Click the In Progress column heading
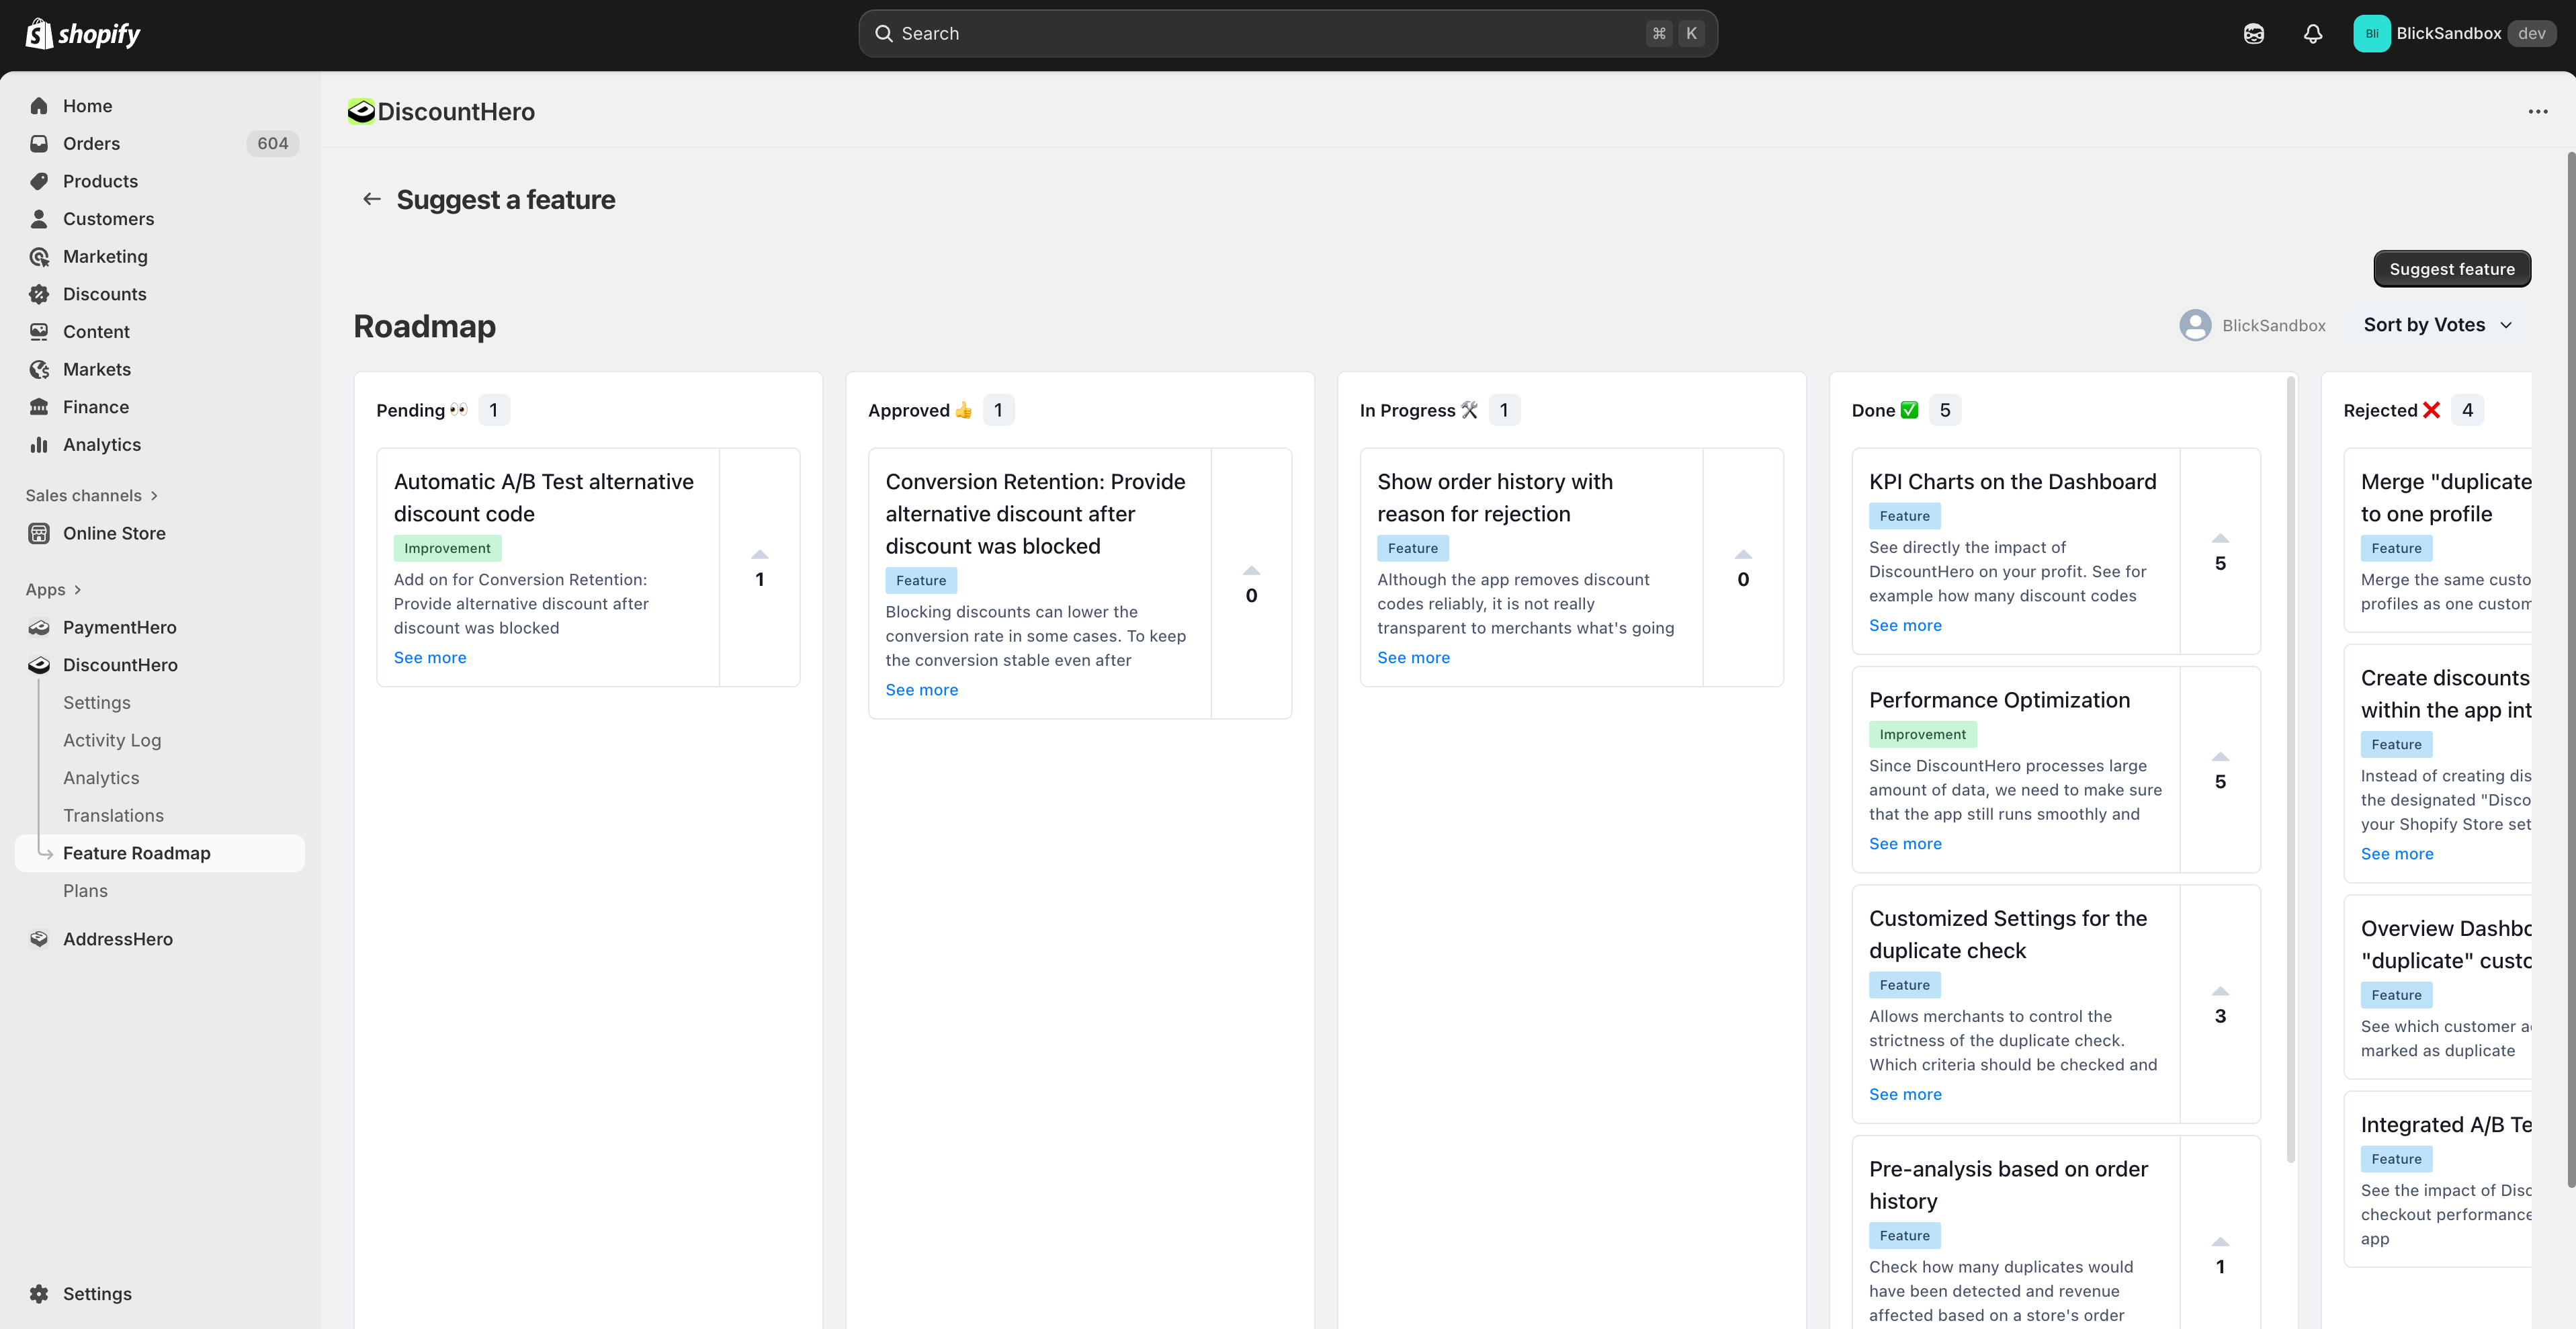The width and height of the screenshot is (2576, 1329). (x=1418, y=410)
